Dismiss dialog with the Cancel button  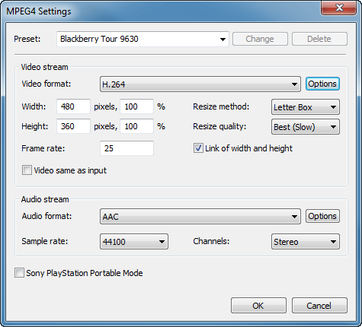319,306
